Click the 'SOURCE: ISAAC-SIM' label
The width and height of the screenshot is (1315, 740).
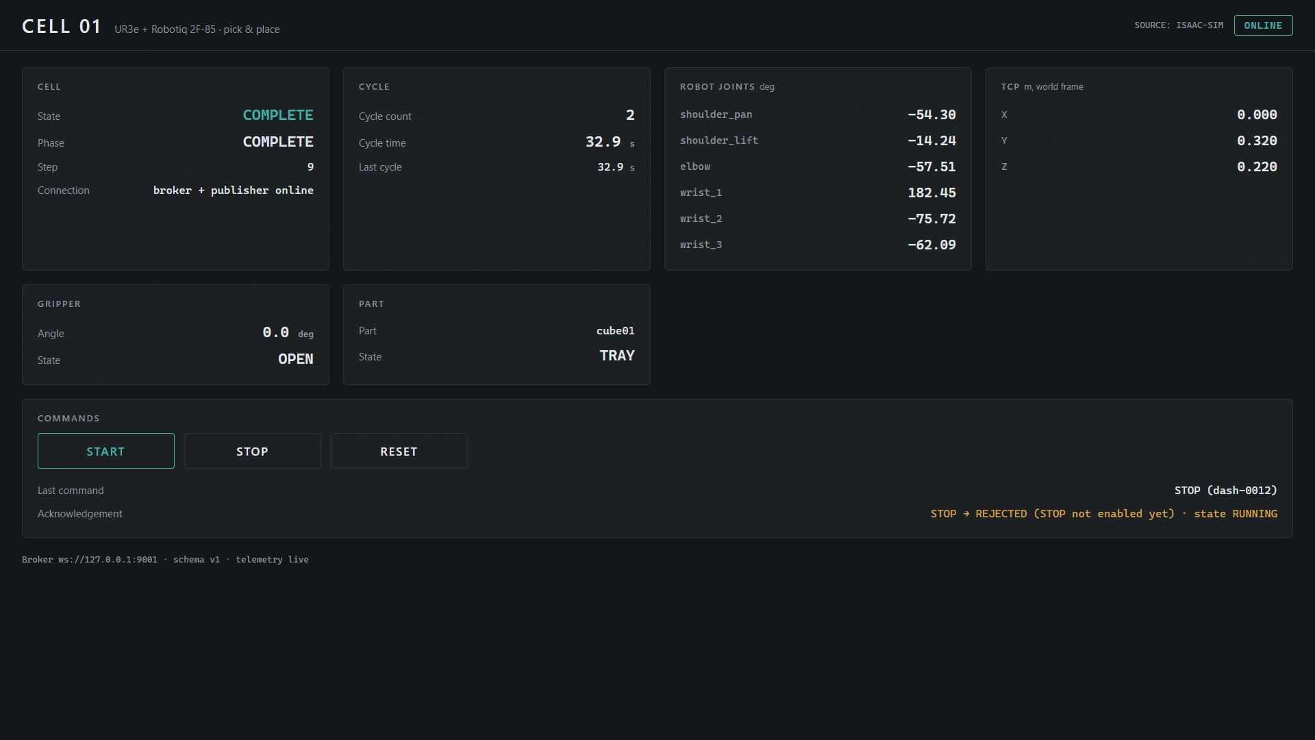pos(1178,25)
